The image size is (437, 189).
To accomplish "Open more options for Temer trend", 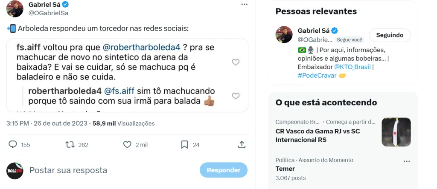I will 407,161.
